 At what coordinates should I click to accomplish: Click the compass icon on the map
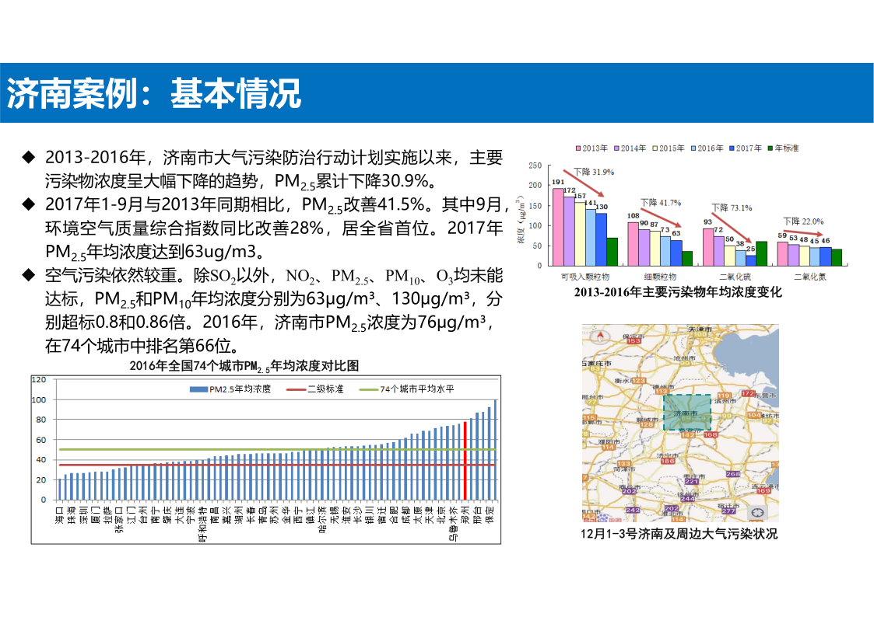[x=600, y=336]
